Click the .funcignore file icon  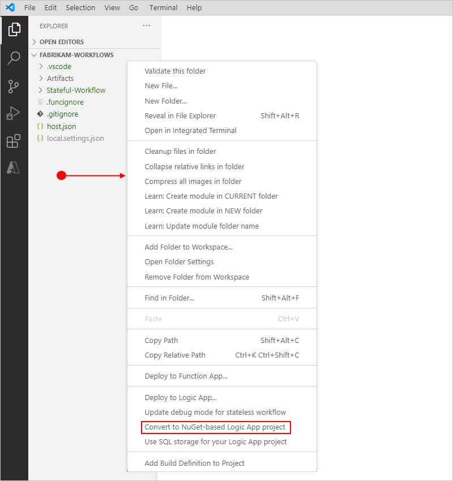(41, 102)
